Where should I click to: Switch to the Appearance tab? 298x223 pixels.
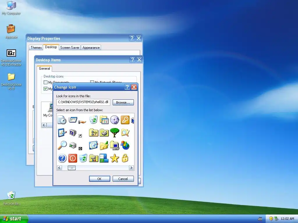[91, 48]
